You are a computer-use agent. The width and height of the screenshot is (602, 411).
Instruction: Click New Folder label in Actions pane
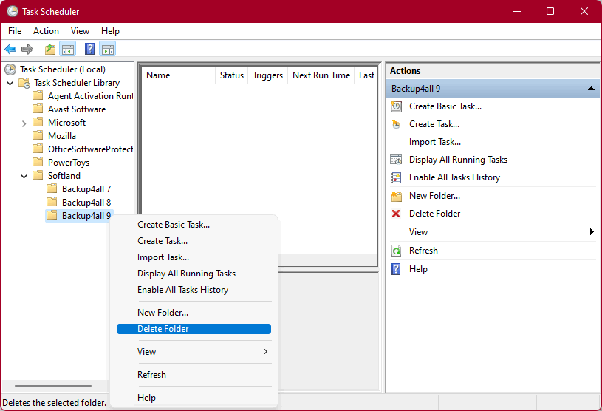[x=434, y=196]
